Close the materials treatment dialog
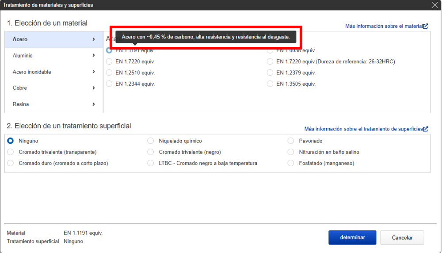This screenshot has width=442, height=253. [434, 5]
